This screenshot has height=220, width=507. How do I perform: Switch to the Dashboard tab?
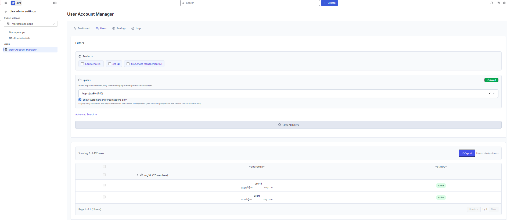pos(82,28)
